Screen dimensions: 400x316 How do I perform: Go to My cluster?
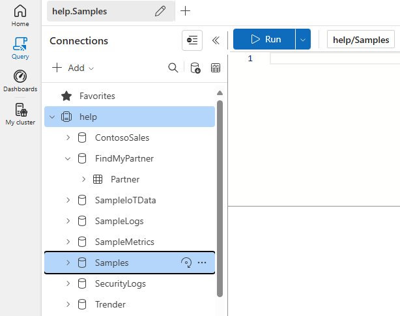click(20, 113)
